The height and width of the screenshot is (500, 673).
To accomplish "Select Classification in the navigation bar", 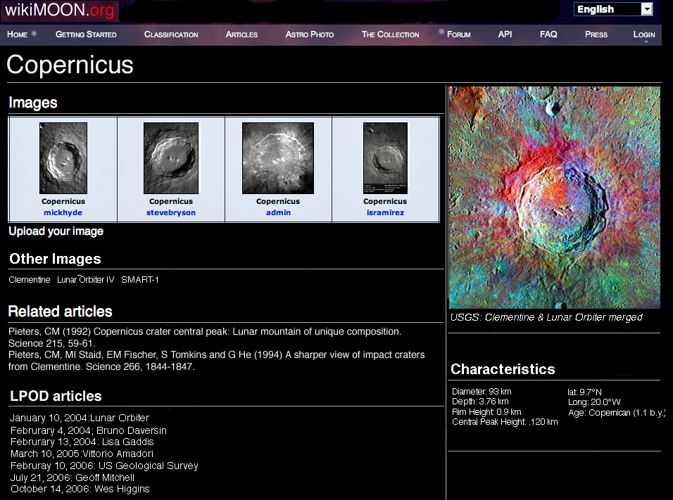I will click(171, 34).
